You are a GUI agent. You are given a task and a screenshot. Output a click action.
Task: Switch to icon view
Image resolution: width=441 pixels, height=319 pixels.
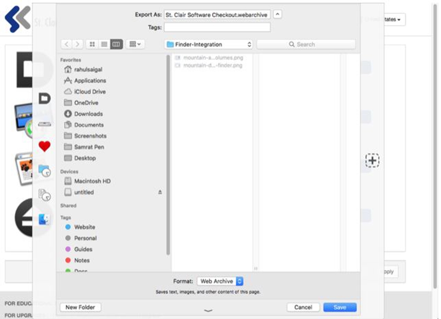coord(92,44)
